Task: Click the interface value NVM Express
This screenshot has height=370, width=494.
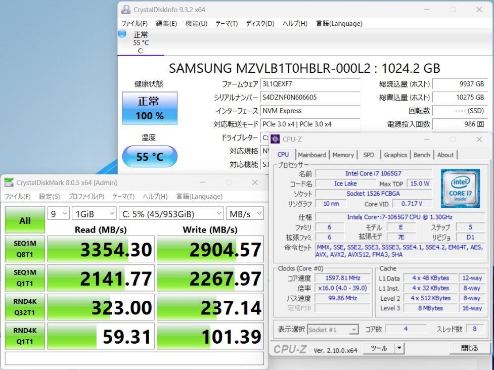Action: pyautogui.click(x=310, y=111)
